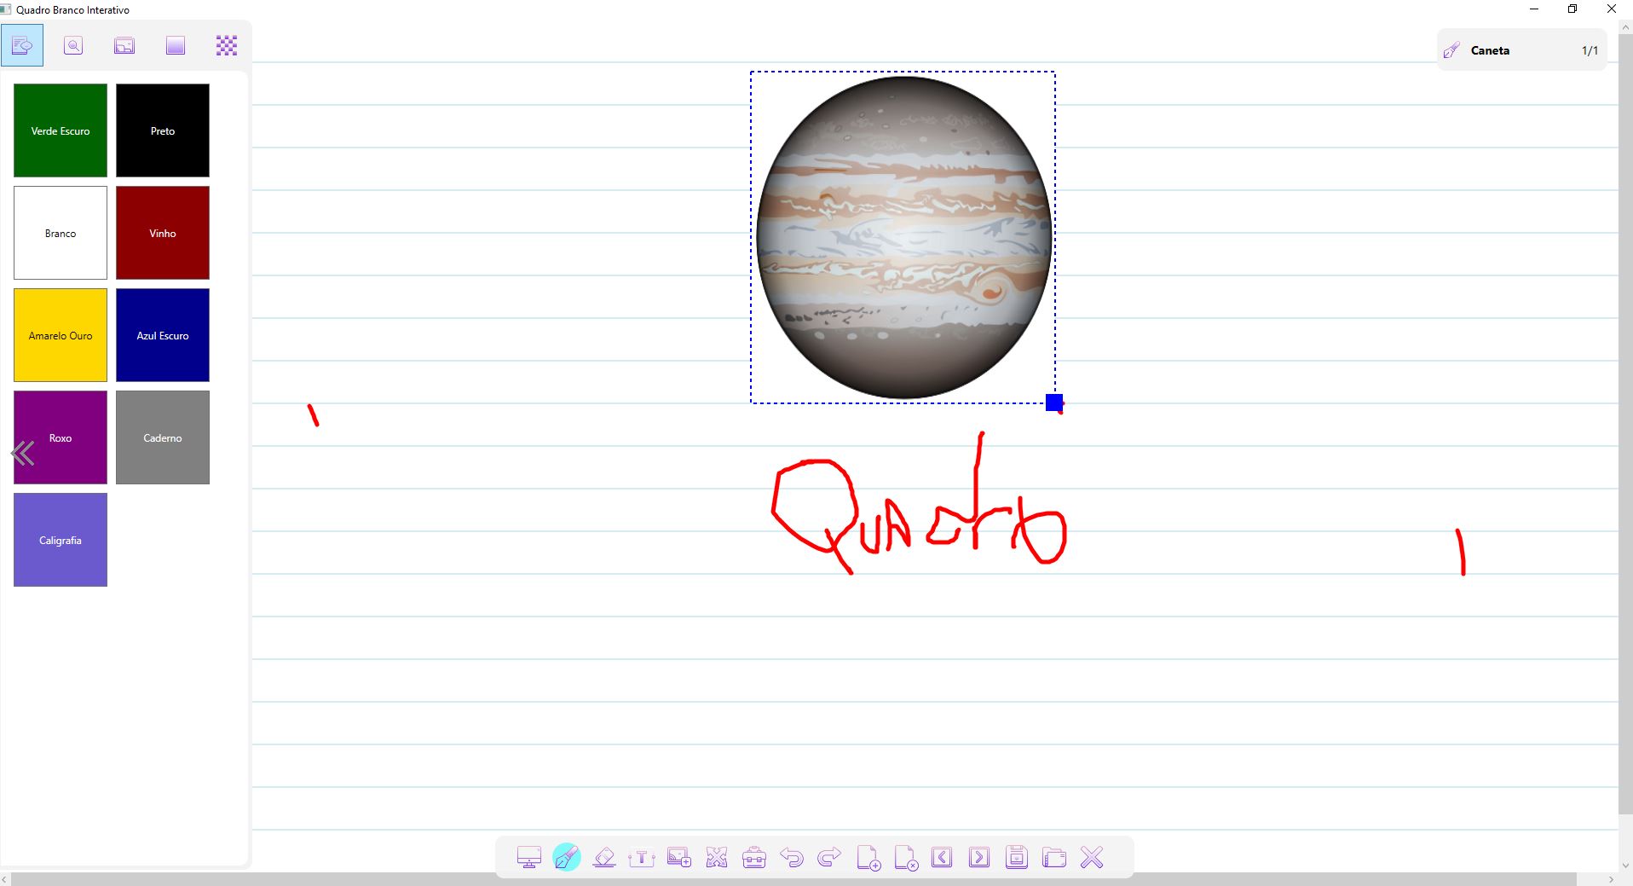Click the blue resize handle on Jupiter image
Viewport: 1633px width, 886px height.
pyautogui.click(x=1054, y=402)
